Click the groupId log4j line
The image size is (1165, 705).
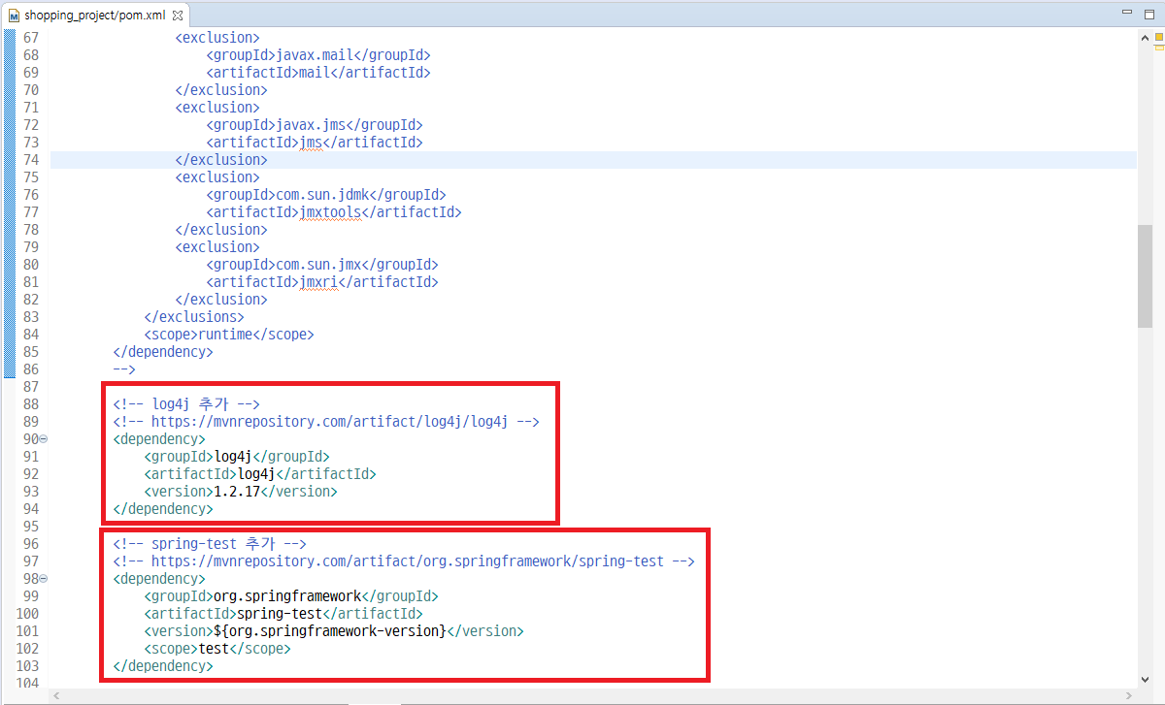pos(237,457)
